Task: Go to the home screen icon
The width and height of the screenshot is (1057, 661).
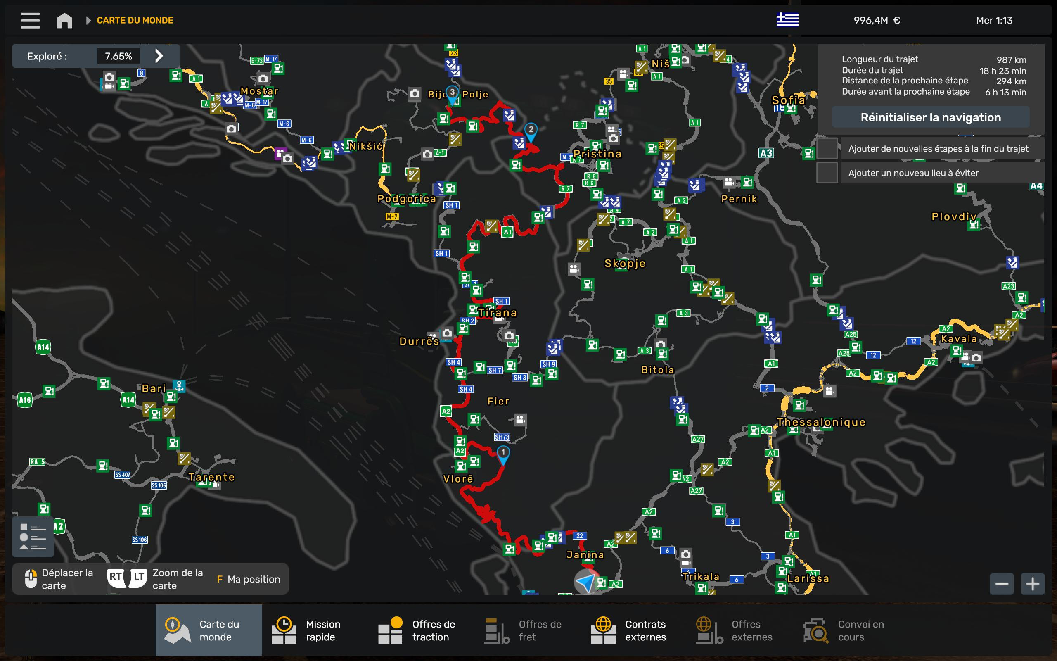Action: 64,20
